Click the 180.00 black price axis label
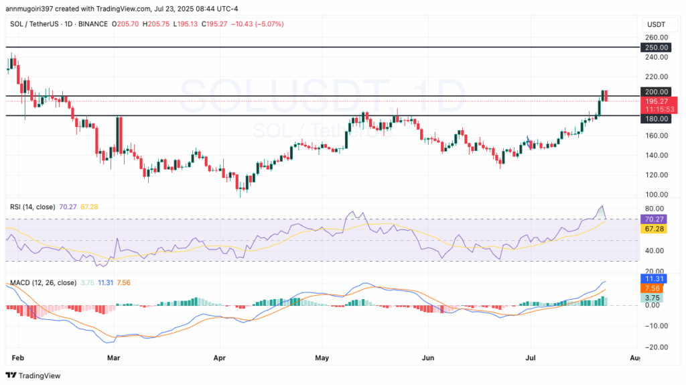This screenshot has height=385, width=686. pyautogui.click(x=655, y=119)
